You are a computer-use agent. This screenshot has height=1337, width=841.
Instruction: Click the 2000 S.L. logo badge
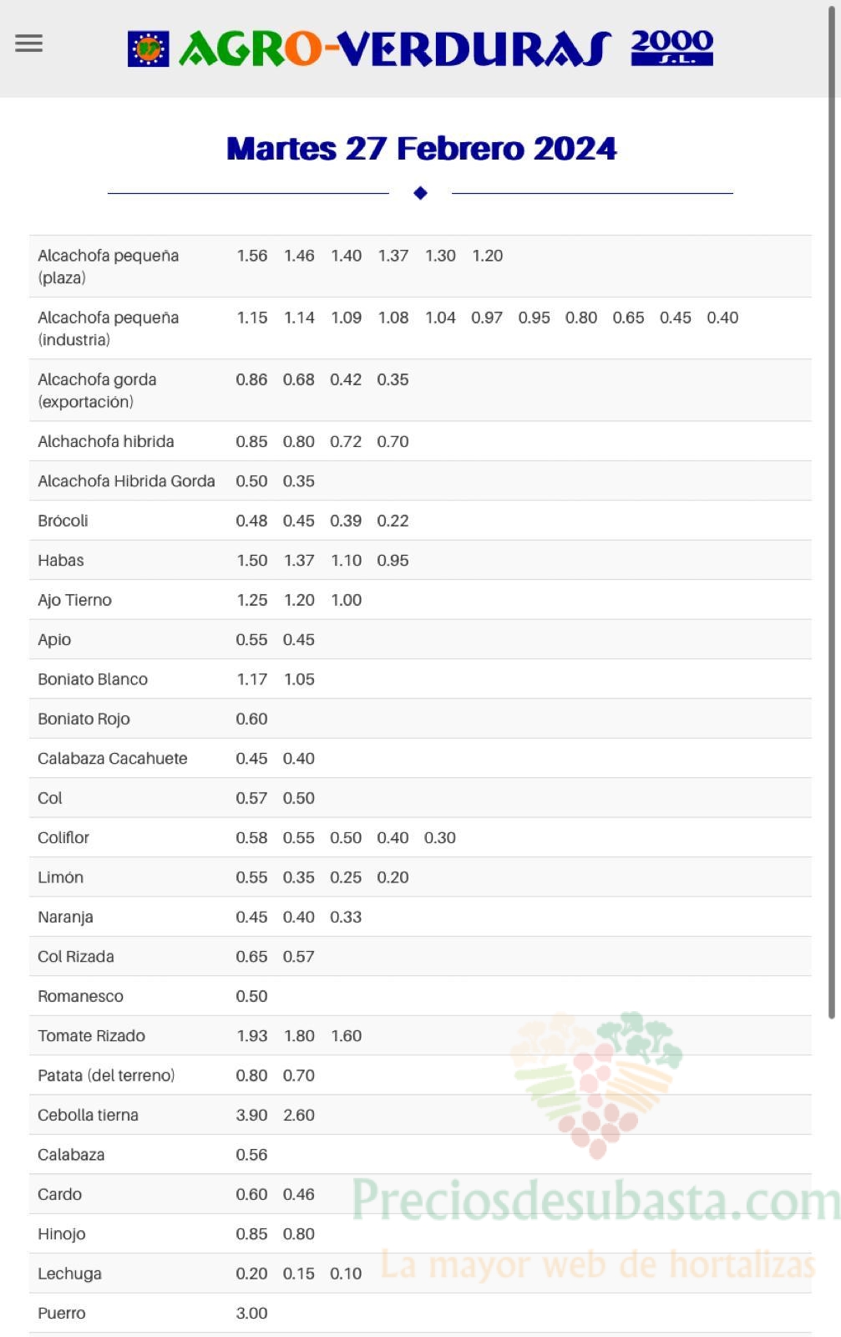coord(671,48)
